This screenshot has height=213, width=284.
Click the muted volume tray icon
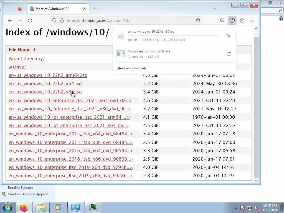256,208
